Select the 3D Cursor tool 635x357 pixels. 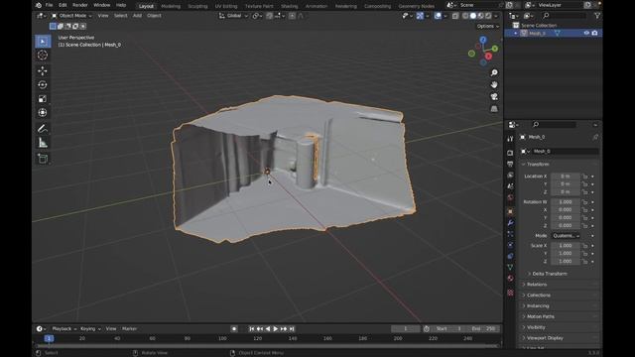(43, 56)
